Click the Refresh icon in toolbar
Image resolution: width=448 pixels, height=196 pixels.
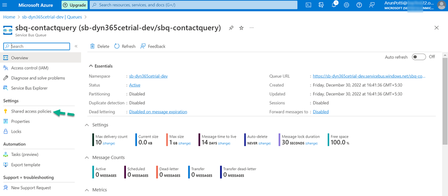tap(116, 46)
